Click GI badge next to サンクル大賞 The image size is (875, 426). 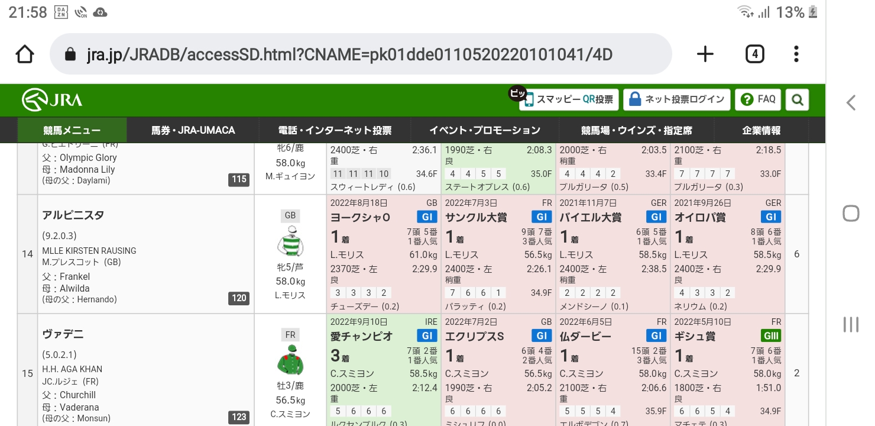pyautogui.click(x=542, y=217)
